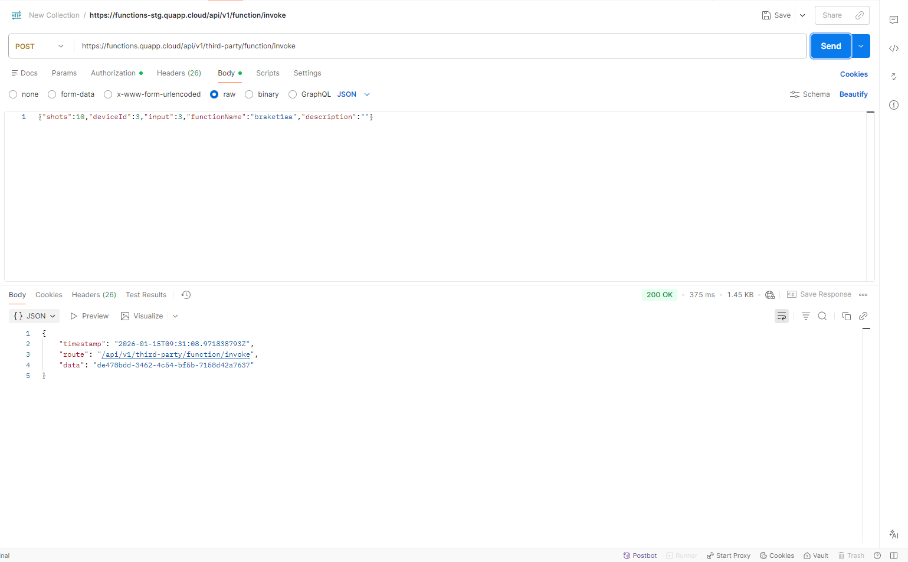Toggle word wrap in response viewer

pos(781,316)
